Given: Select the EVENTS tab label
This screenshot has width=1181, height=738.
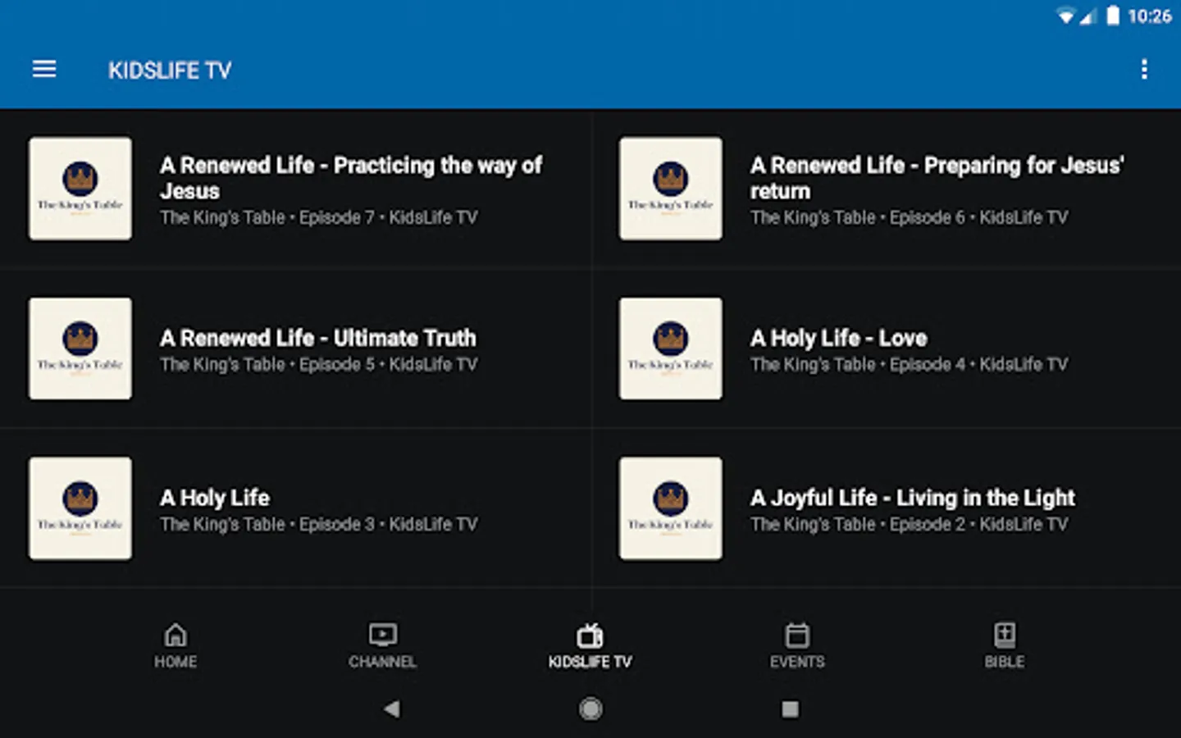Looking at the screenshot, I should pyautogui.click(x=797, y=662).
